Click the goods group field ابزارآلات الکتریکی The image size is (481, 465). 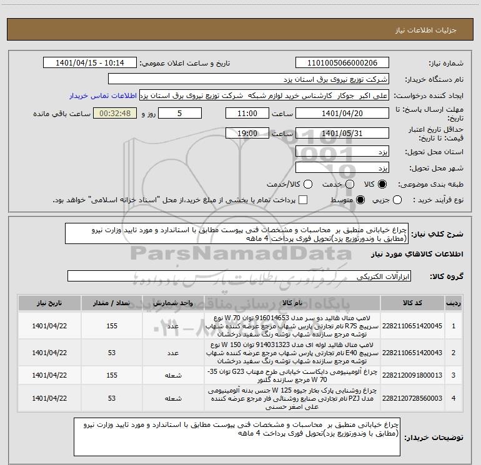point(239,276)
